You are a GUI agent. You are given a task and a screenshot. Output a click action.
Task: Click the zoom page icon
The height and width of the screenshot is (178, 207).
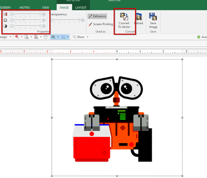pyautogui.click(x=27, y=37)
